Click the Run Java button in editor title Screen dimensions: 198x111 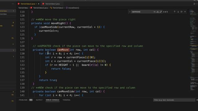pos(194,4)
